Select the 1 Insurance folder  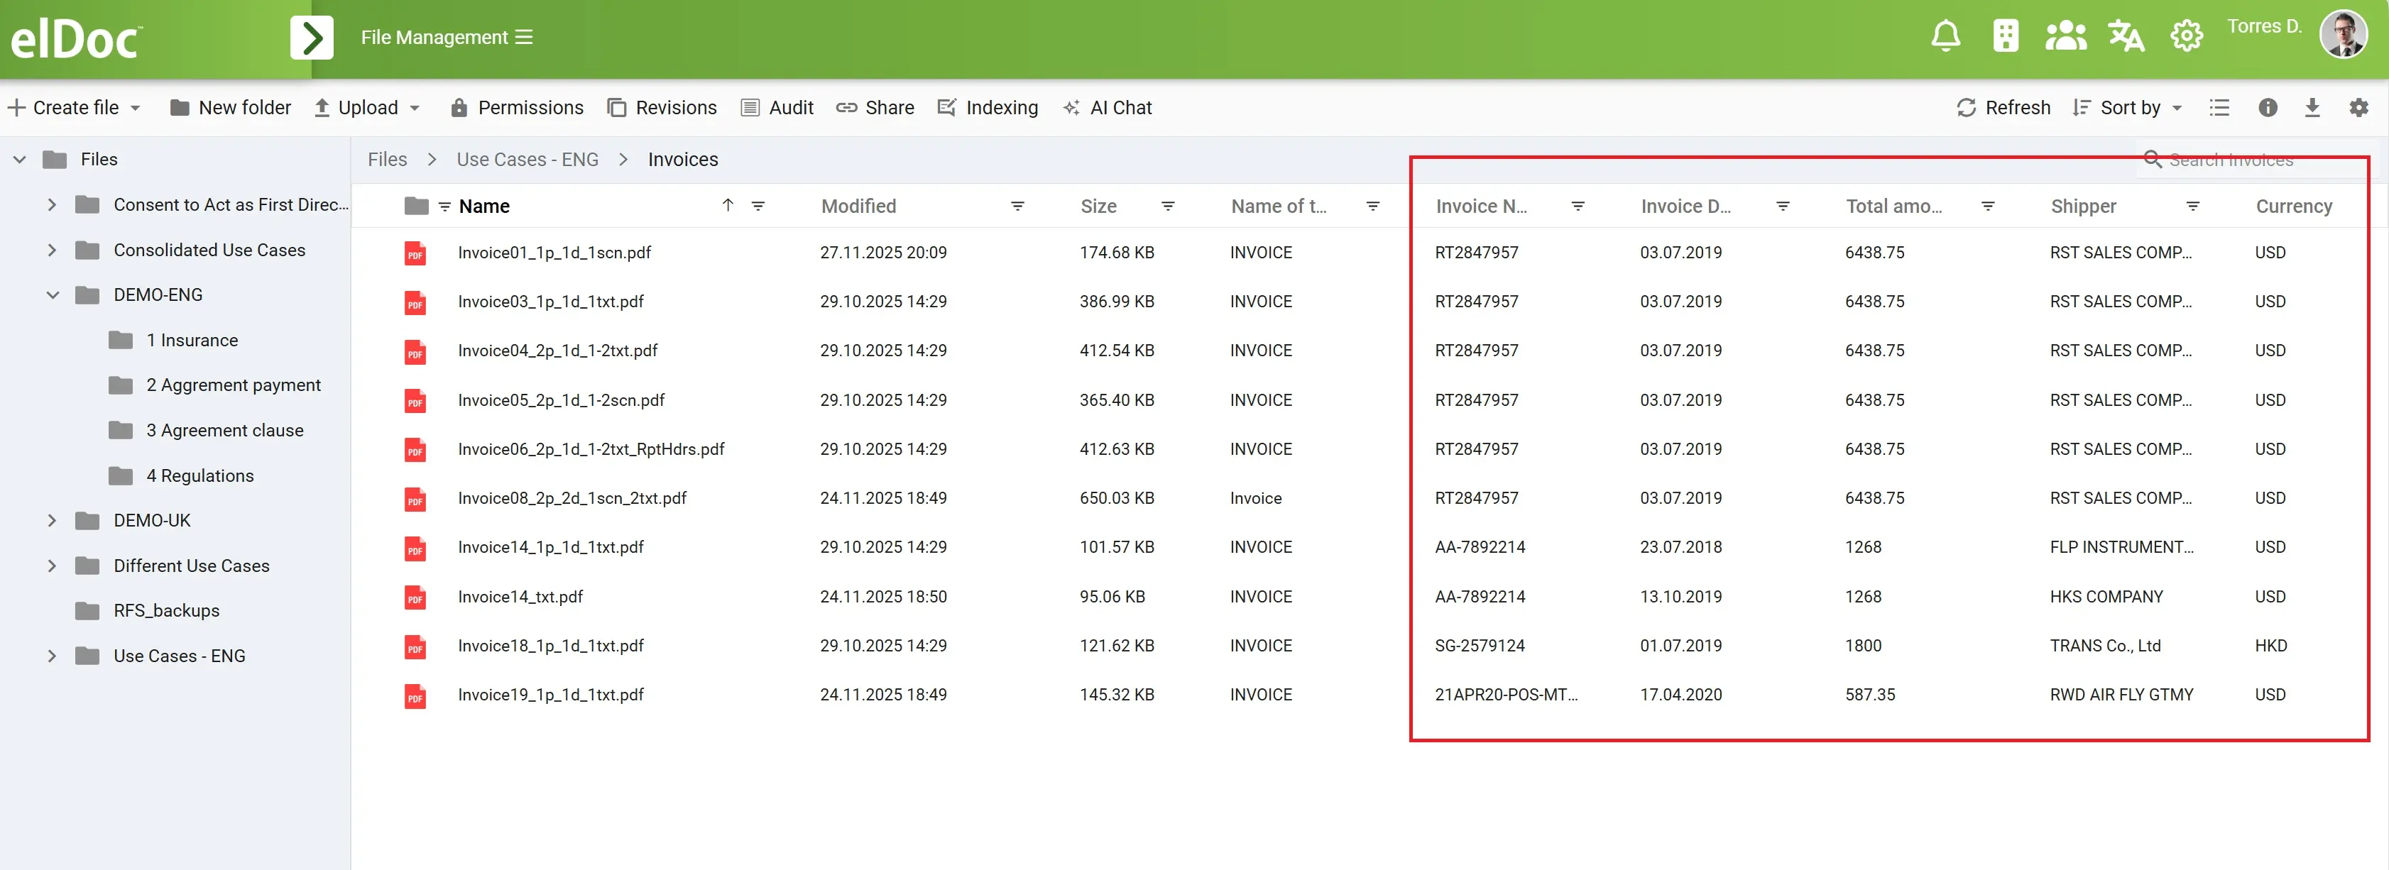[x=192, y=340]
